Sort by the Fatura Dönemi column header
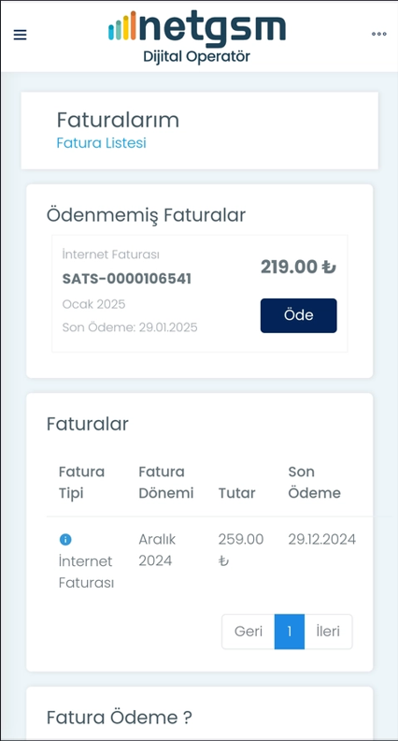 [165, 482]
